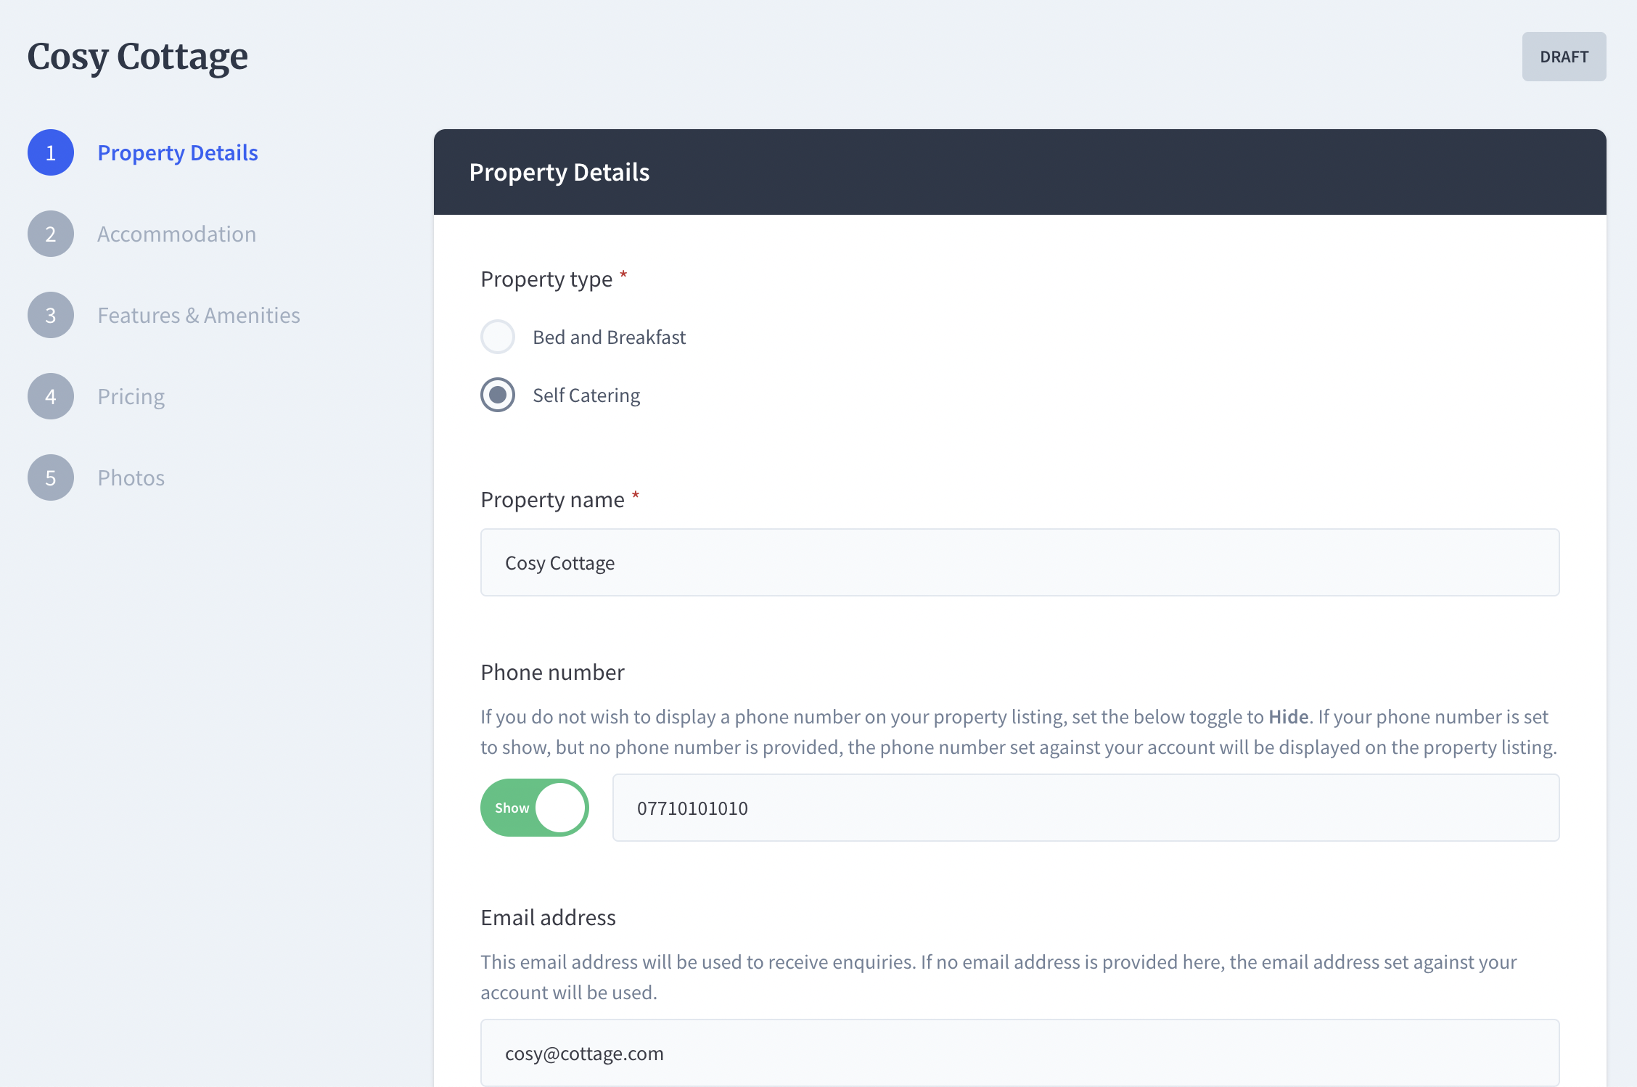Click the Self Catering label text

pyautogui.click(x=586, y=395)
